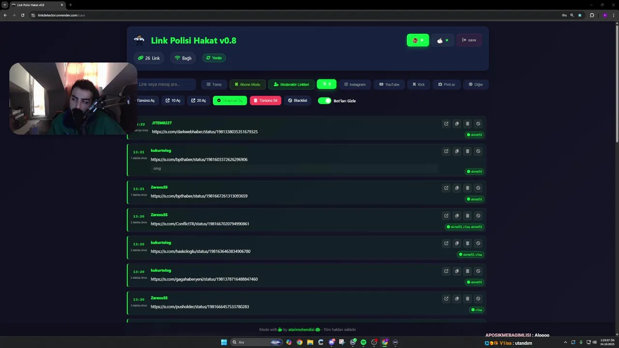
Task: Blacklist icon on kukurtolog bpthaber row
Action: pos(478,151)
